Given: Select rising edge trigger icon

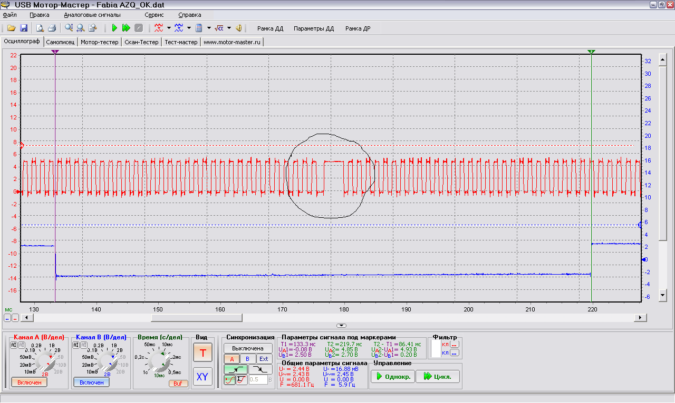Looking at the screenshot, I should point(235,369).
